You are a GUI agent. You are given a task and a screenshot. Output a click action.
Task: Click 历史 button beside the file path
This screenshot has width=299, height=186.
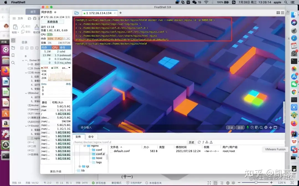click(x=192, y=142)
